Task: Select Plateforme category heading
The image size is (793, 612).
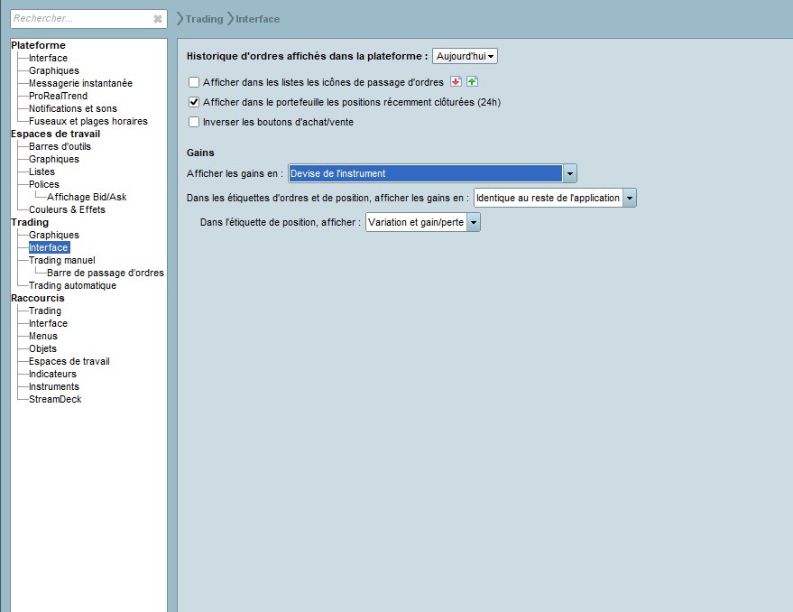Action: point(39,45)
